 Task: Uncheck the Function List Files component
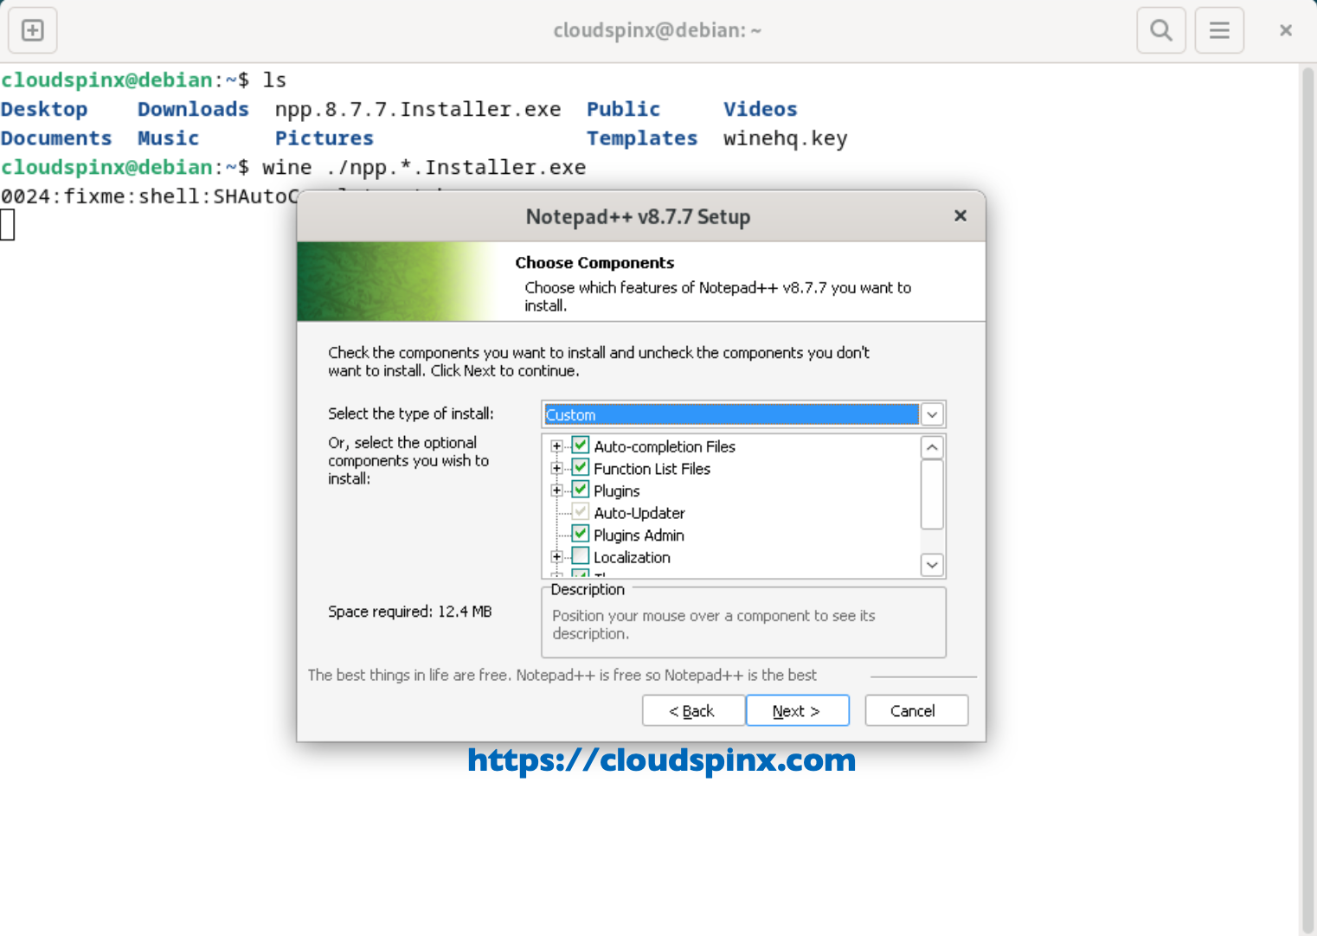point(579,466)
